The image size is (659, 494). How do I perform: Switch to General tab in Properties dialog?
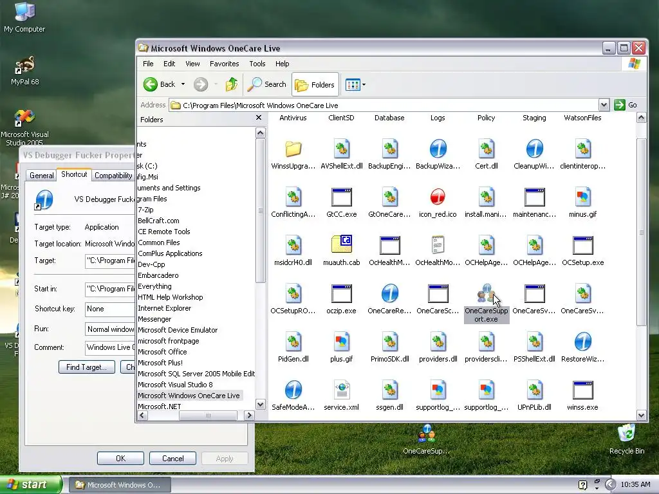(x=41, y=176)
